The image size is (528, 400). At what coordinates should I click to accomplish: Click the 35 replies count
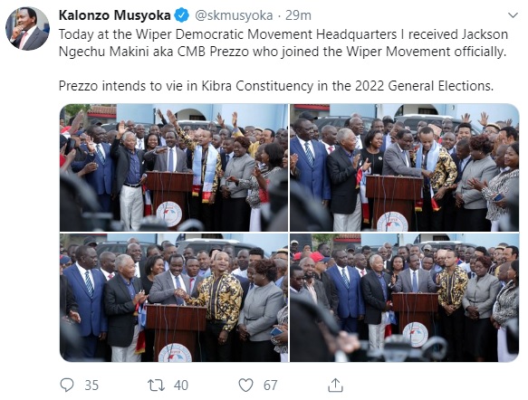click(91, 386)
